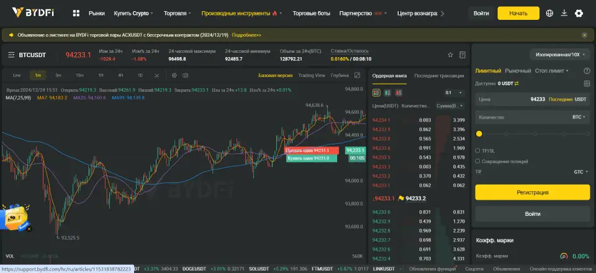Select the Базовая версия chart
Image resolution: width=596 pixels, height=273 pixels.
click(276, 75)
